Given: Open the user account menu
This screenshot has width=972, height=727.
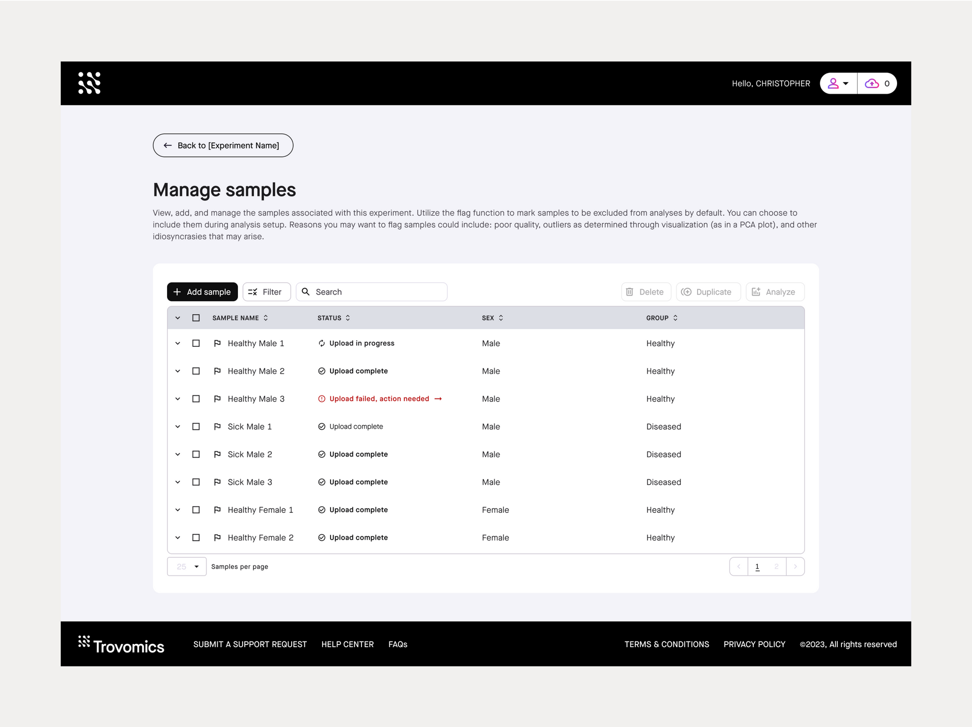Looking at the screenshot, I should (838, 84).
